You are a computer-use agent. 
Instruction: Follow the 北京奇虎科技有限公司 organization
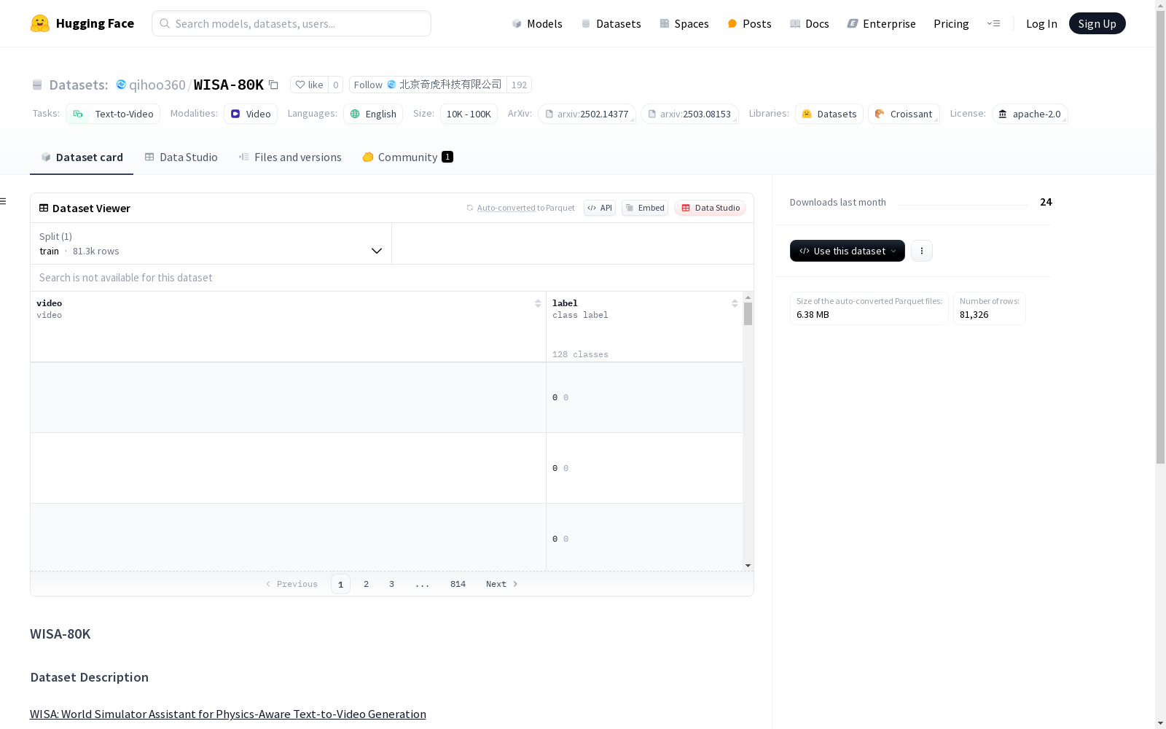tap(428, 85)
